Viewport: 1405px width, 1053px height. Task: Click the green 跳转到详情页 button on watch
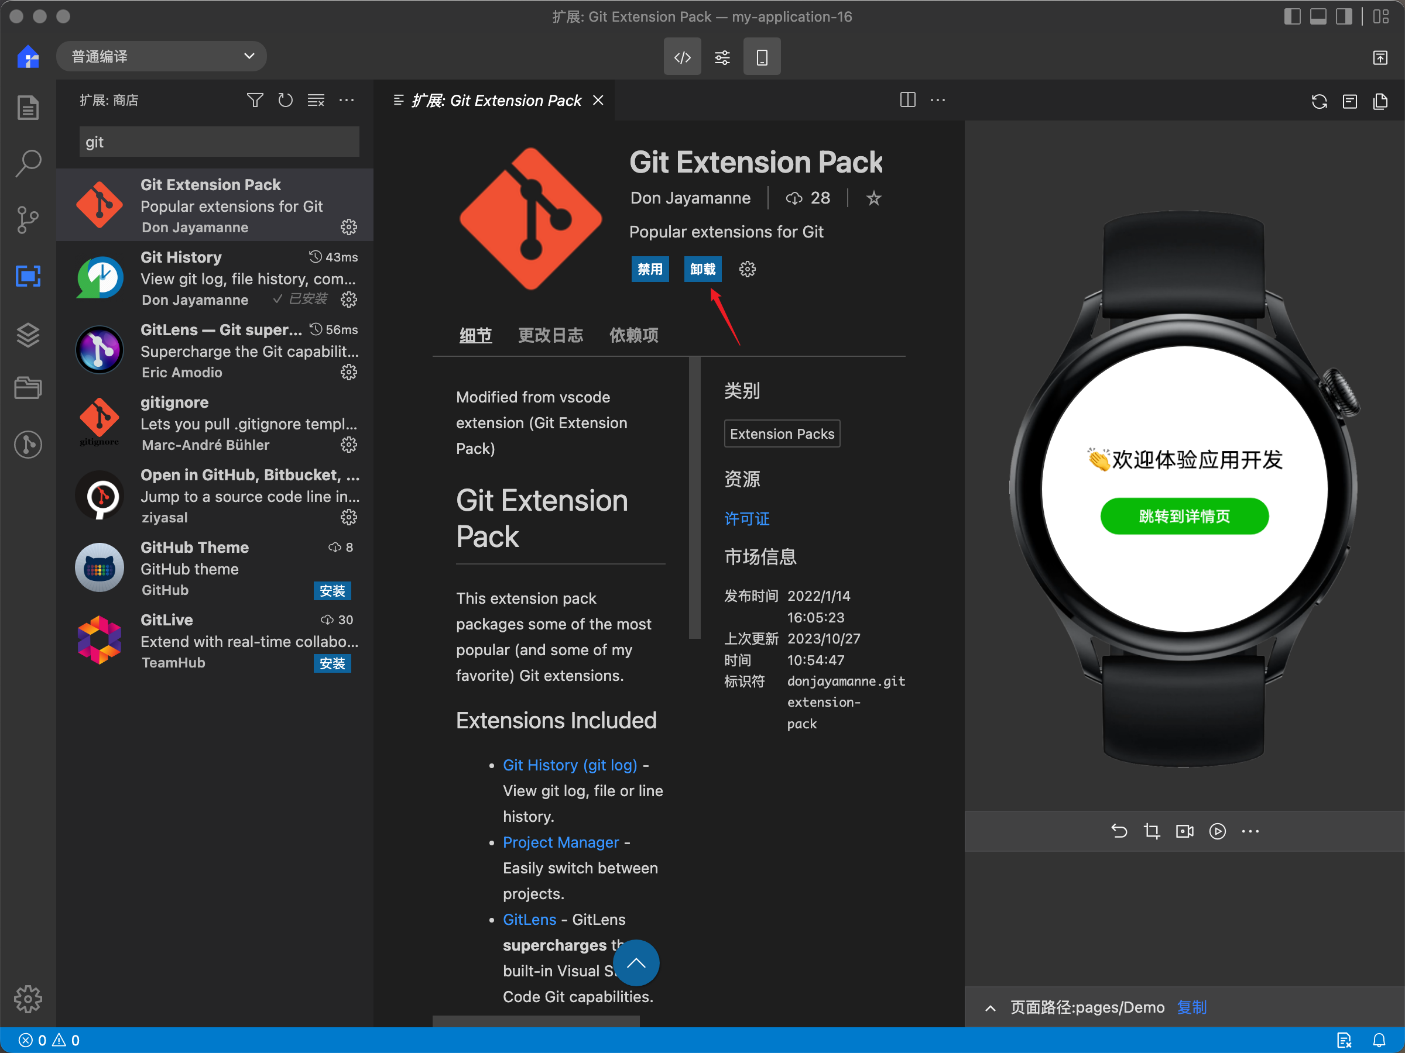point(1185,516)
